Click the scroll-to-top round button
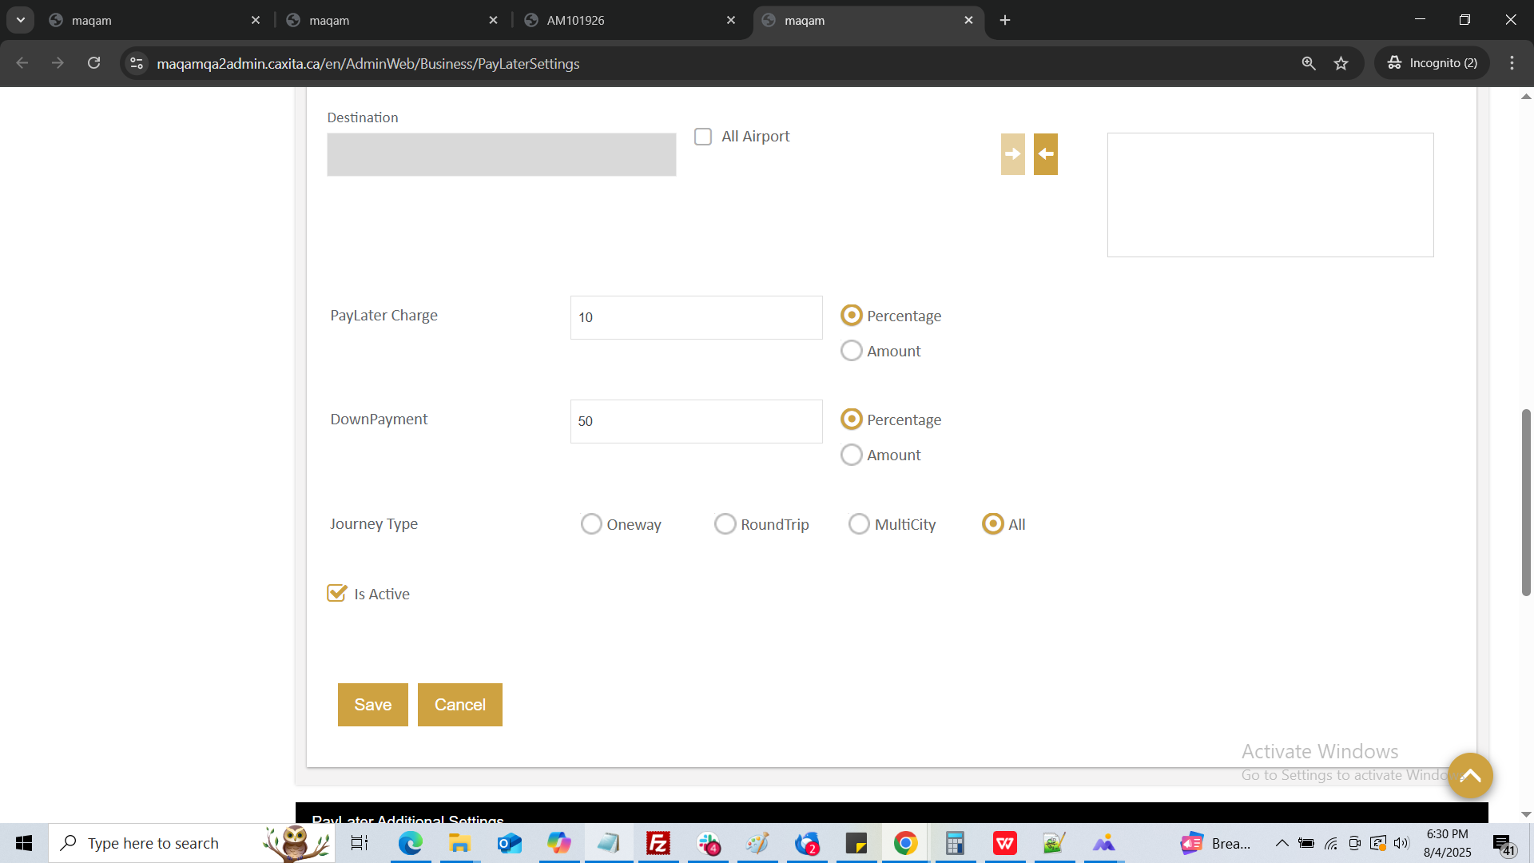The image size is (1534, 863). (x=1470, y=776)
